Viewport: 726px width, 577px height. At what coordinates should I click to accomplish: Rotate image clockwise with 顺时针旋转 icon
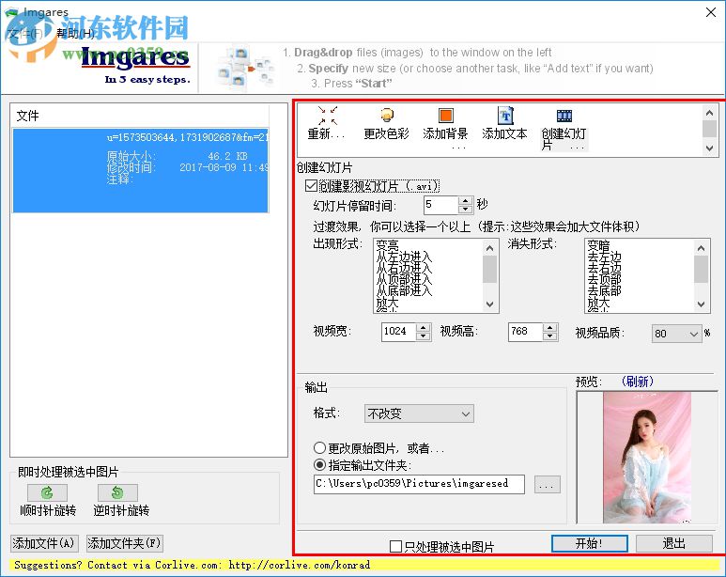pos(47,492)
